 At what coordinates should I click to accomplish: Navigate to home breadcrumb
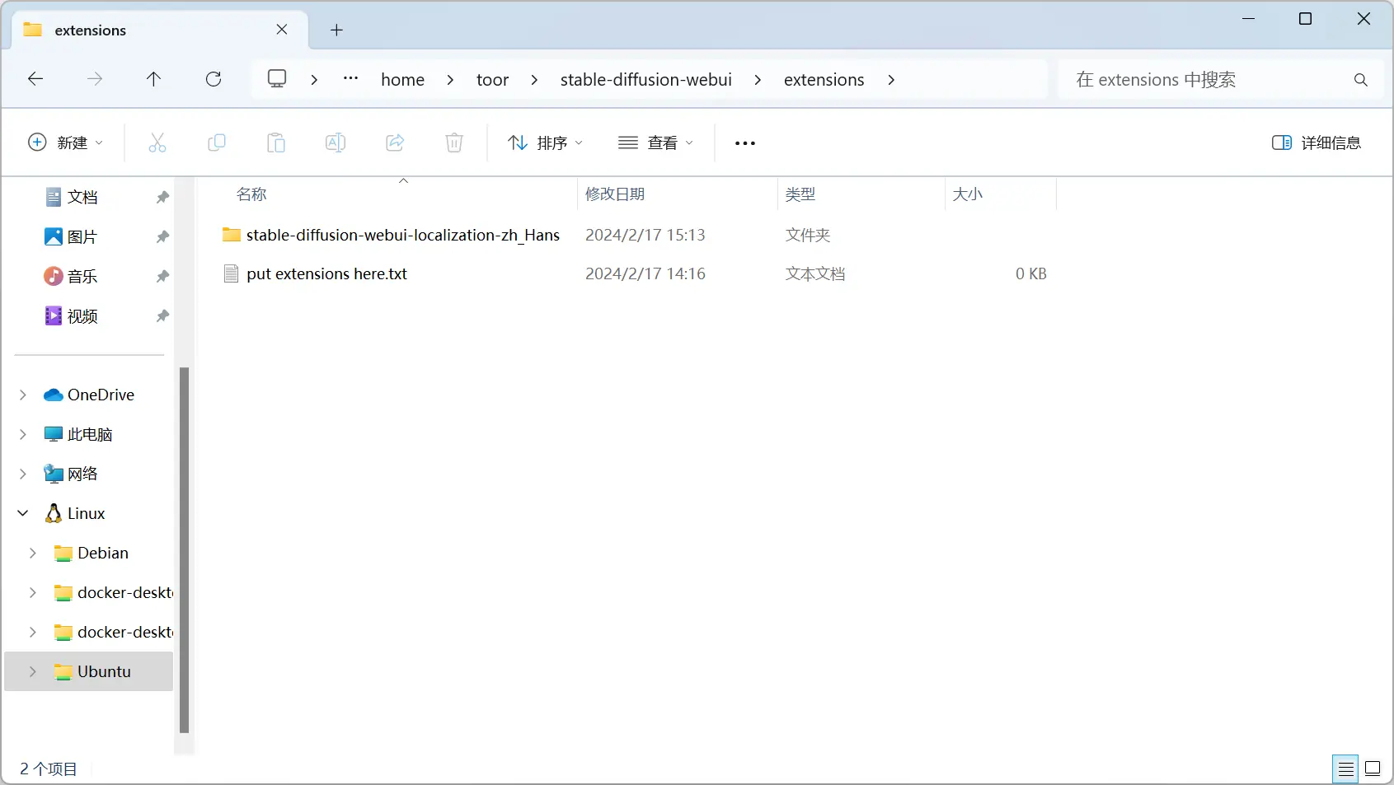(x=402, y=80)
